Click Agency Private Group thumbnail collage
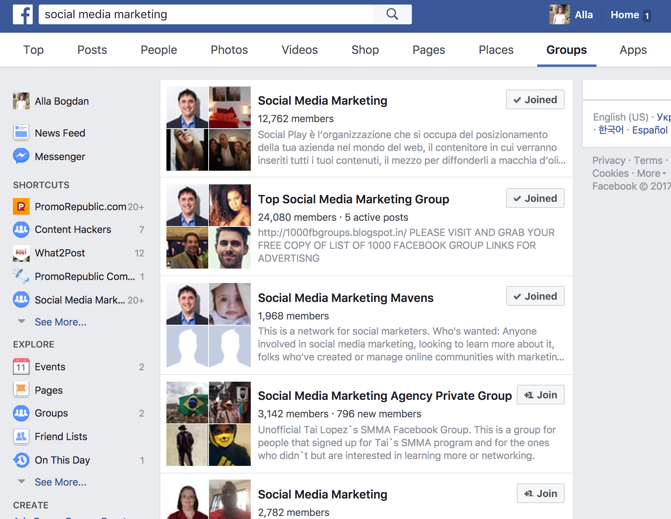 pos(209,424)
